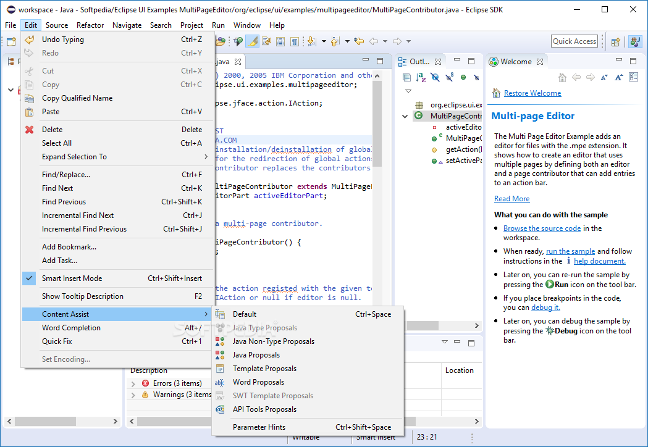Toggle Show Whitespace Characters

[295, 41]
